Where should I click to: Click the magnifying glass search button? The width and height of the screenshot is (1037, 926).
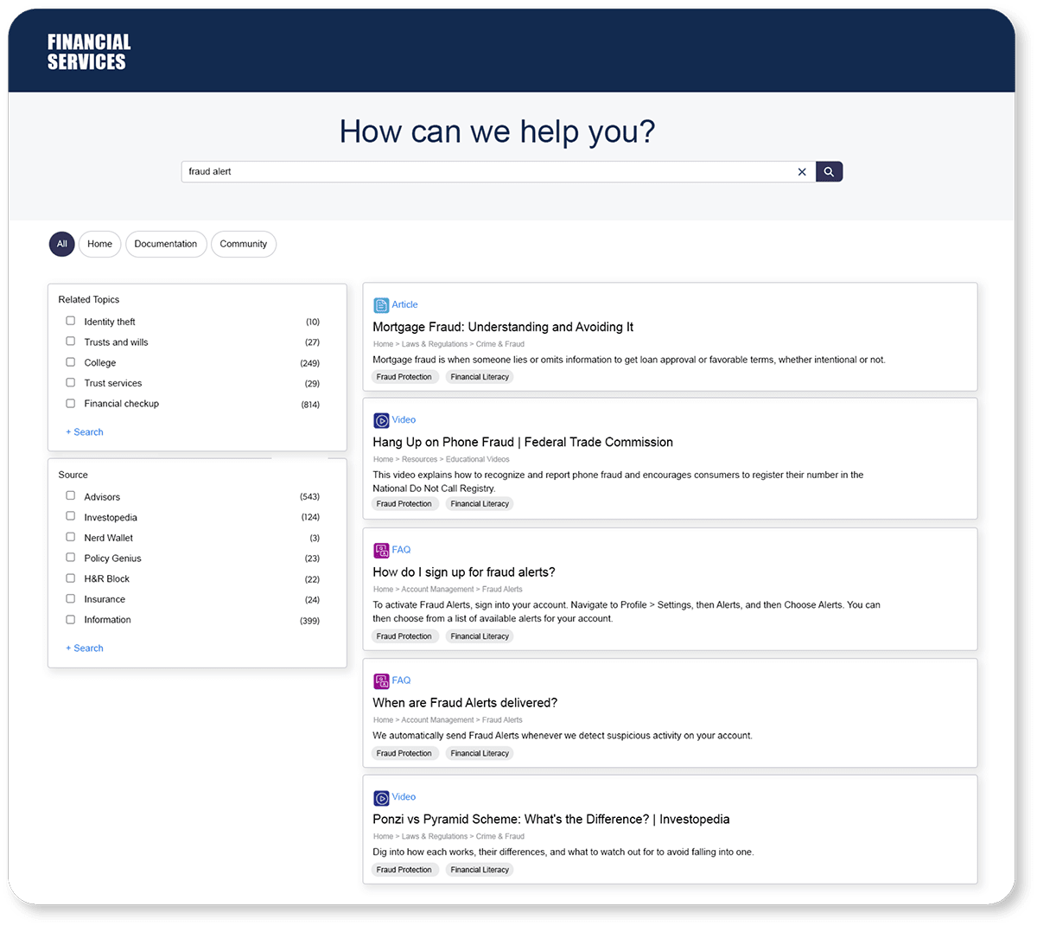828,171
